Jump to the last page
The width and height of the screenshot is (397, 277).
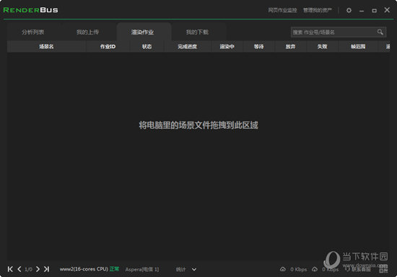(x=46, y=269)
